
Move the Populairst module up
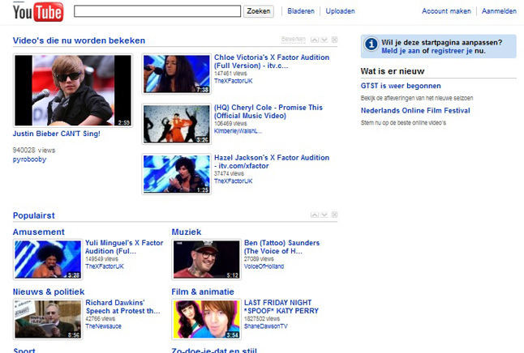pos(314,215)
